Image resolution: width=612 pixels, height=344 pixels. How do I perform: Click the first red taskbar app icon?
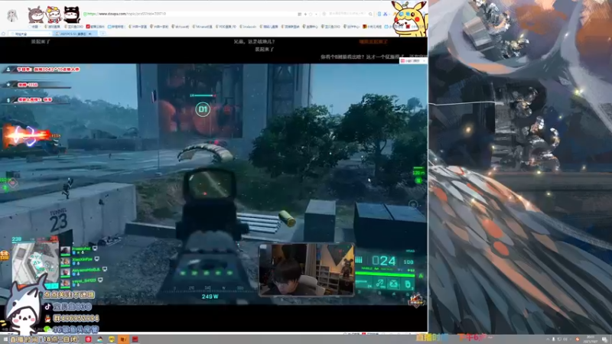[88, 339]
